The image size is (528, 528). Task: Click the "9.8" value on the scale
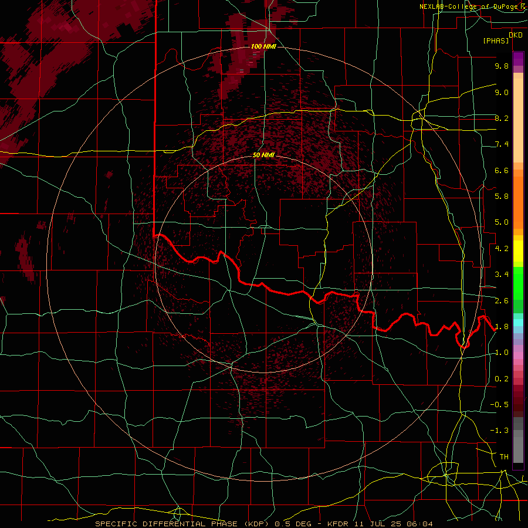pos(502,66)
